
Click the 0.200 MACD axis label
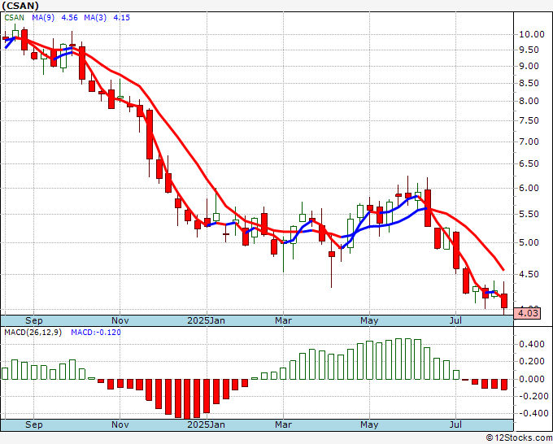[x=532, y=362]
